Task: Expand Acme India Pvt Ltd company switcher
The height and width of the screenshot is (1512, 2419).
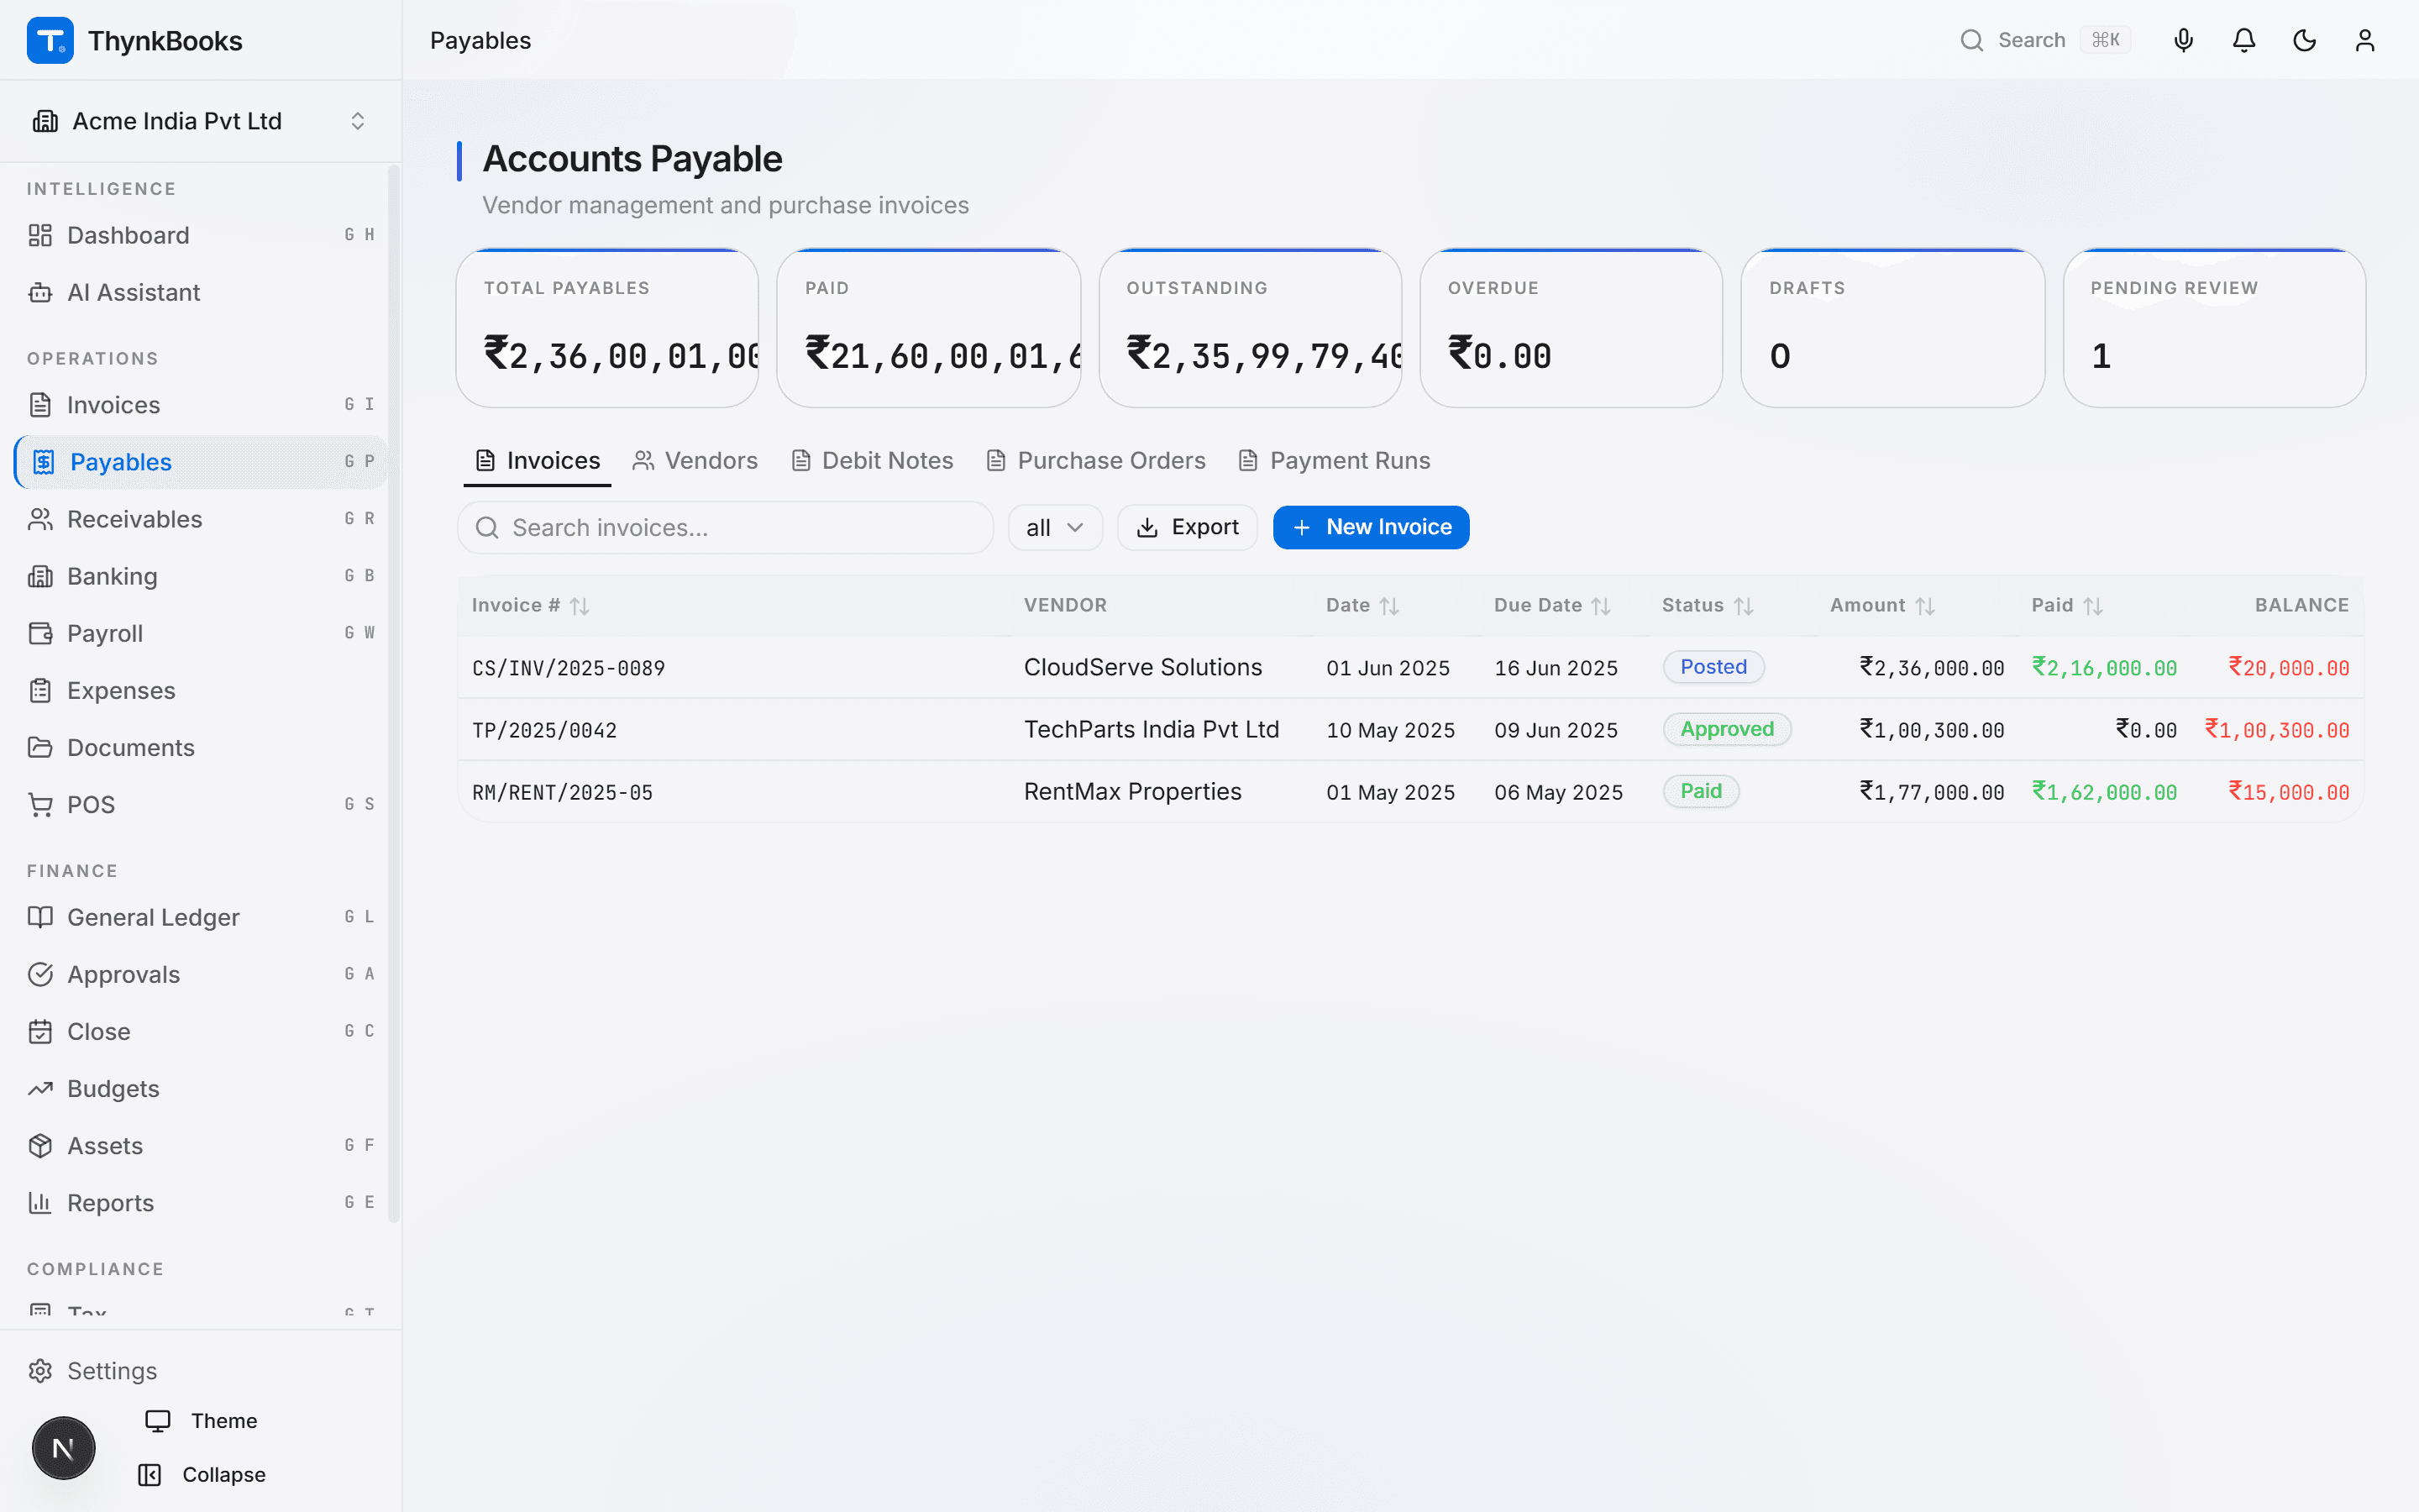Action: pyautogui.click(x=200, y=121)
